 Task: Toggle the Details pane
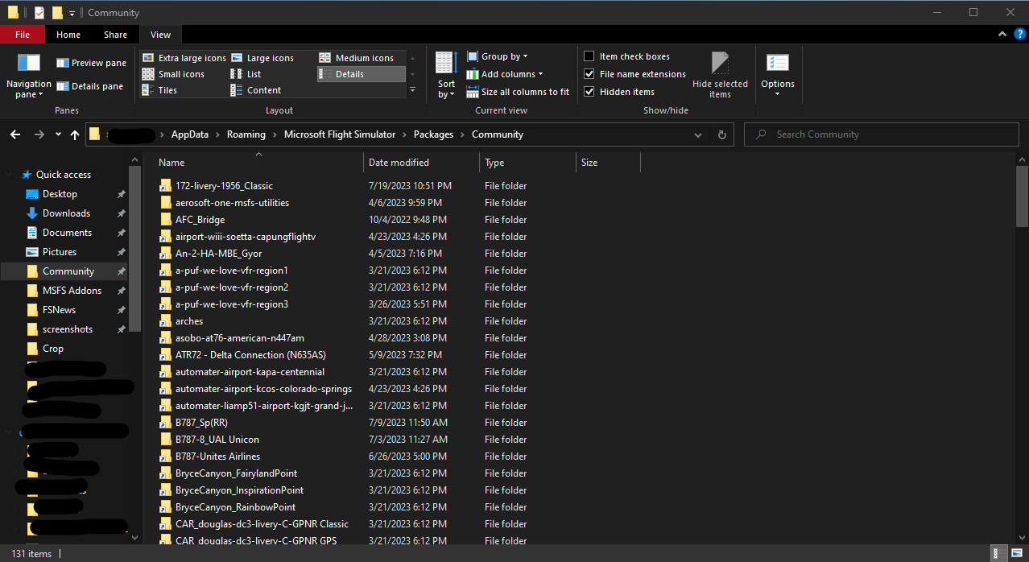coord(89,86)
